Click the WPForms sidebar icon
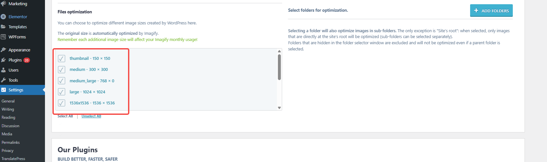Screen dimensions: 547x162 click(x=3, y=37)
